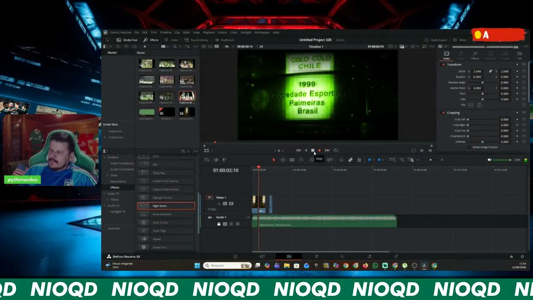This screenshot has width=533, height=300.
Task: Adjust the Rotation Angle slider
Action: (x=482, y=82)
